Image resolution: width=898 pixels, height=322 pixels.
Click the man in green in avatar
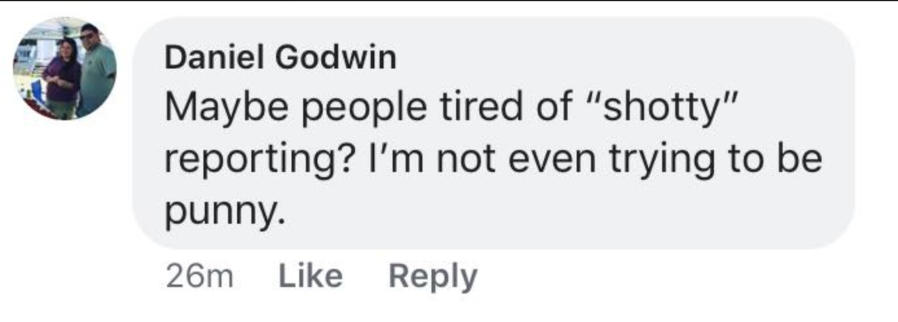coord(97,71)
